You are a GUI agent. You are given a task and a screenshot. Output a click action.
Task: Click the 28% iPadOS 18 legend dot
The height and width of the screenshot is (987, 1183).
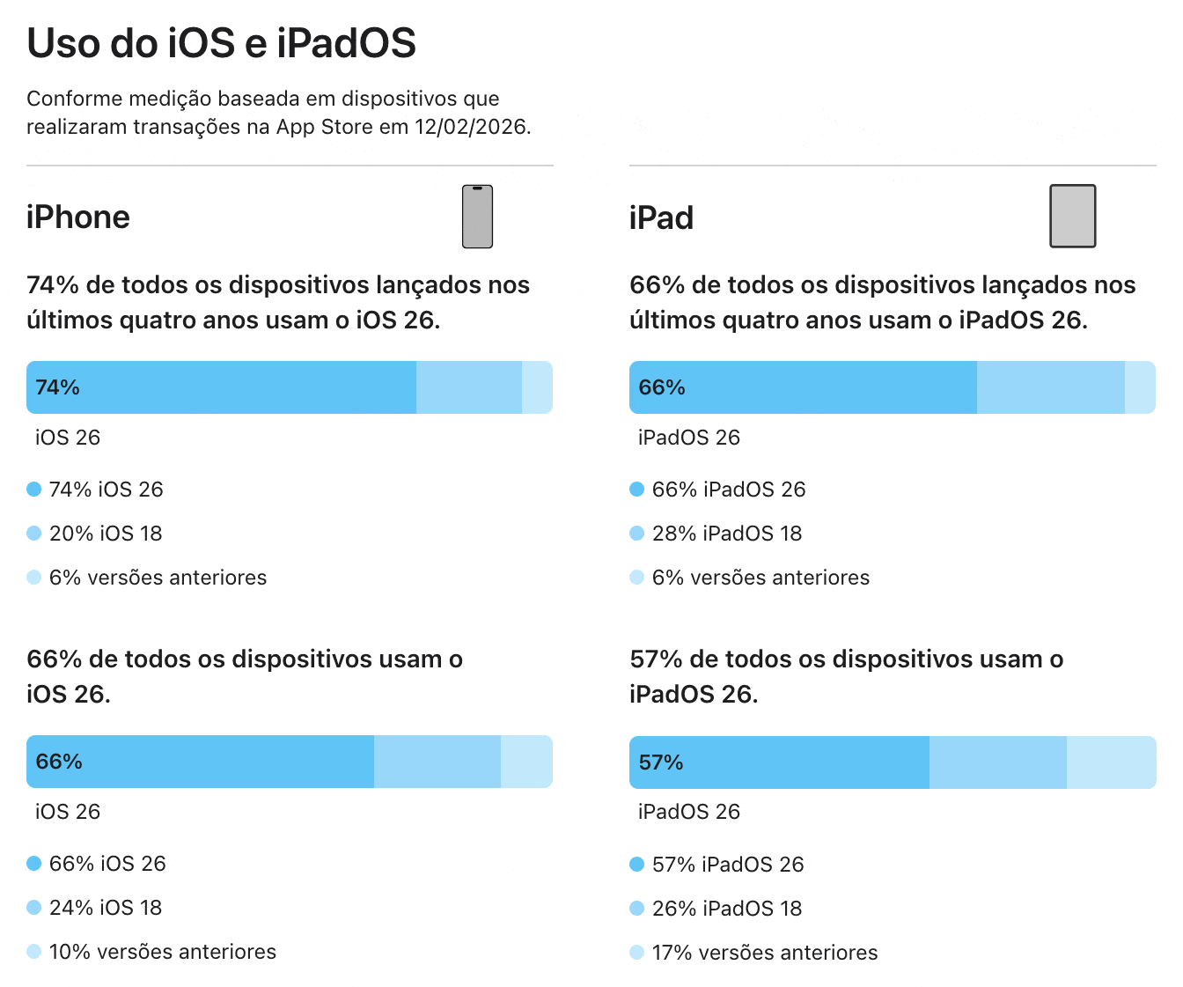(x=637, y=534)
